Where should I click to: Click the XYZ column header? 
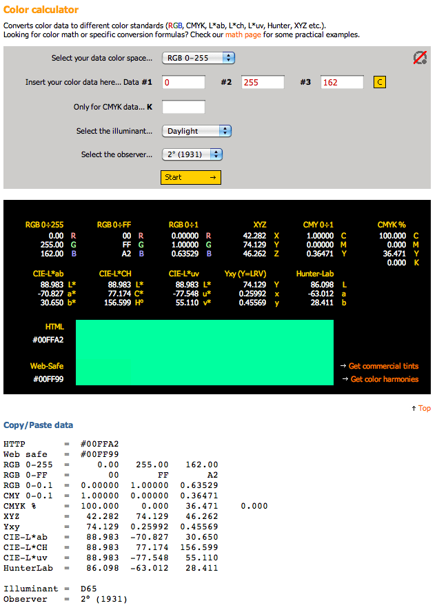[x=260, y=225]
